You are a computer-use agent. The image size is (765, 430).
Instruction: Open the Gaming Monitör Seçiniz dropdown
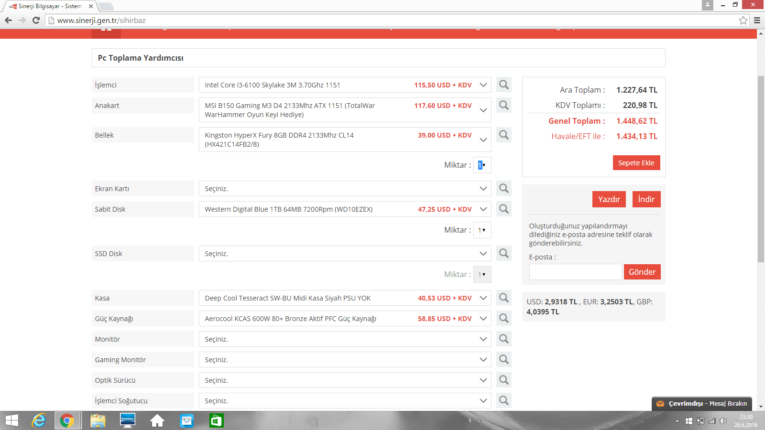pos(345,360)
